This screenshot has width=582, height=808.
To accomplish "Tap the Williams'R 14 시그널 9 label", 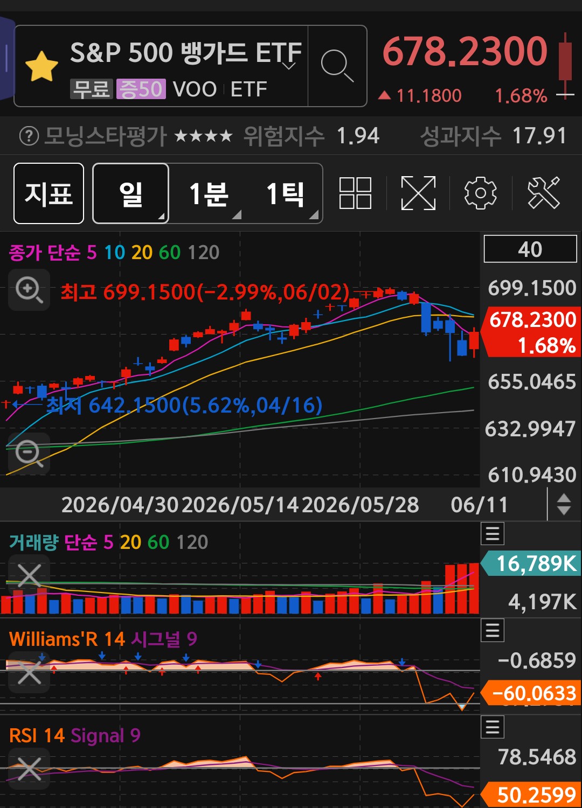I will (103, 639).
